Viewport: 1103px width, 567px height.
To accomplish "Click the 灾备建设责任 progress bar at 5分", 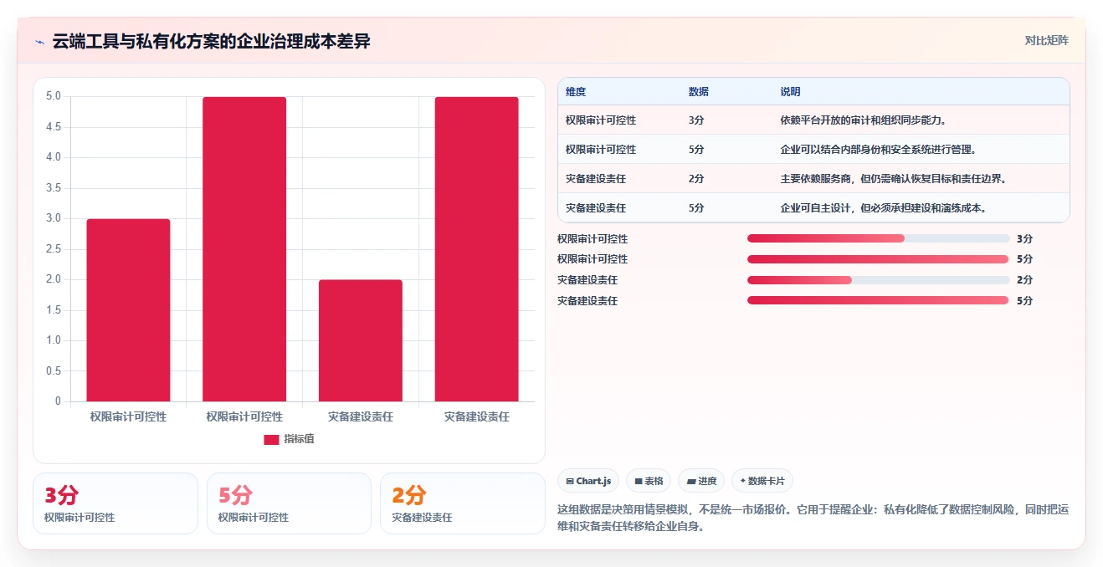I will coord(878,300).
